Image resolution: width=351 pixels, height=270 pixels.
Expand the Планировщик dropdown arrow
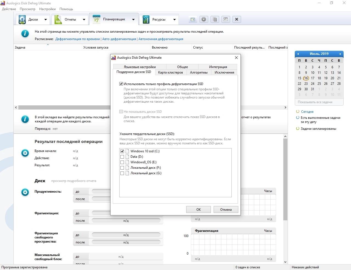pyautogui.click(x=134, y=19)
